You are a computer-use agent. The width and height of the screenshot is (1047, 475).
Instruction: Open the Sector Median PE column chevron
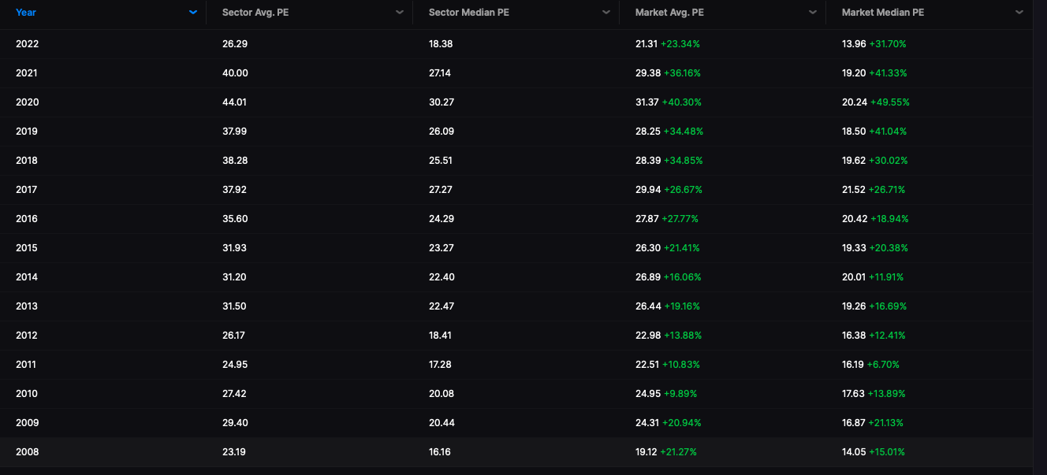pyautogui.click(x=606, y=13)
